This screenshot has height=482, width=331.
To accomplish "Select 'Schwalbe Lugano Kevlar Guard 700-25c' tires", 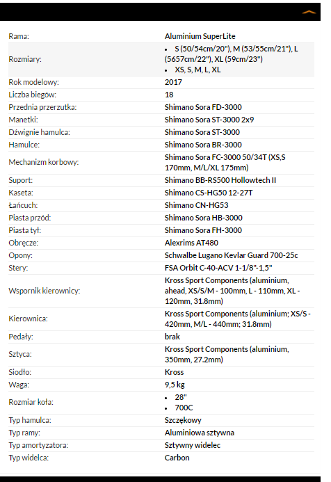I will coord(231,255).
